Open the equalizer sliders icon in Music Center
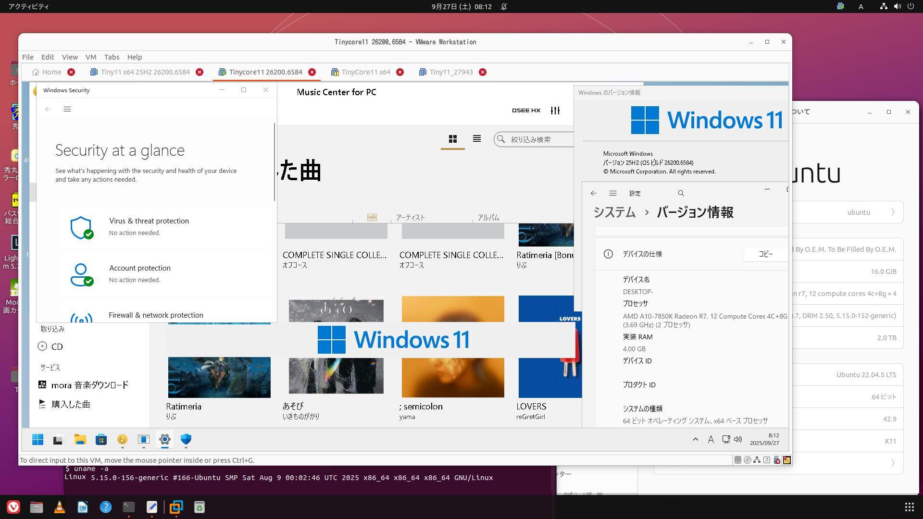Viewport: 923px width, 519px height. click(555, 111)
